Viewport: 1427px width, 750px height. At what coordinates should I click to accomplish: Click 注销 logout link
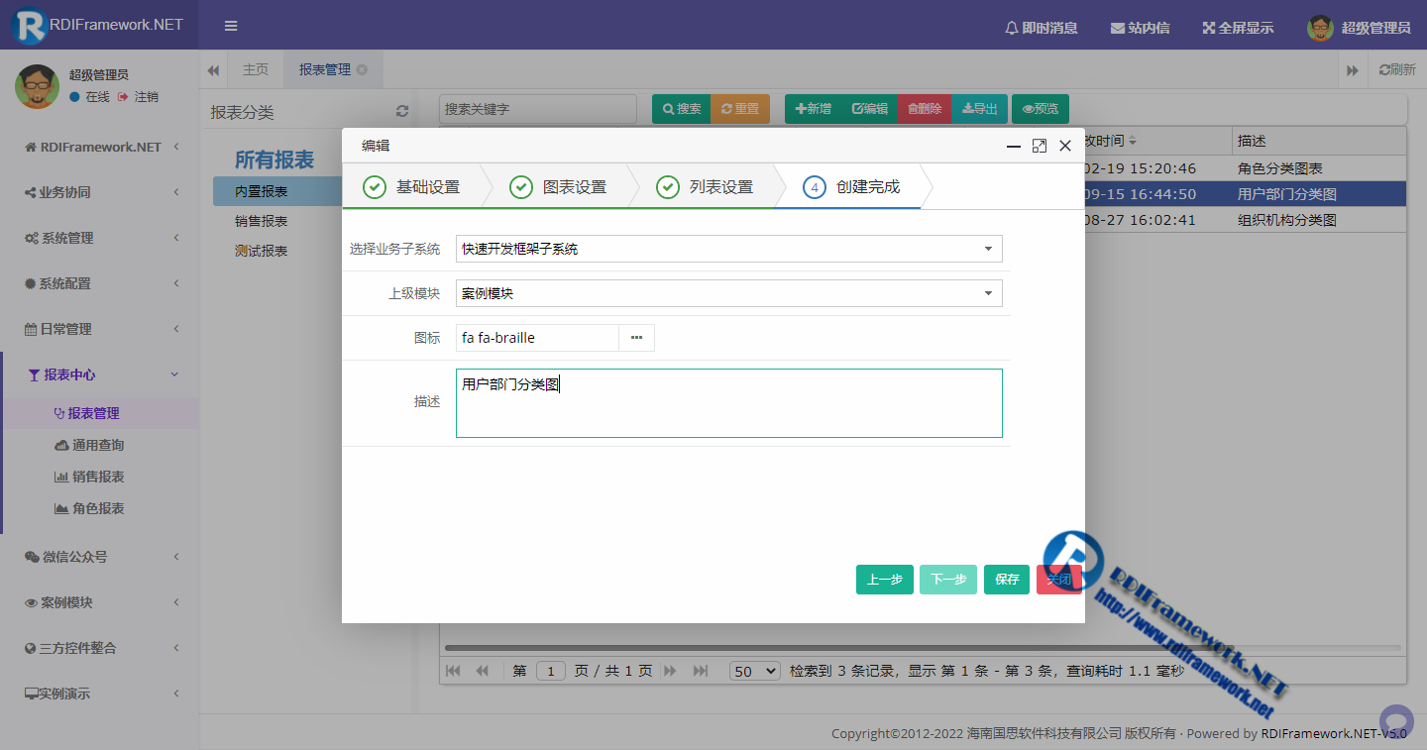138,97
